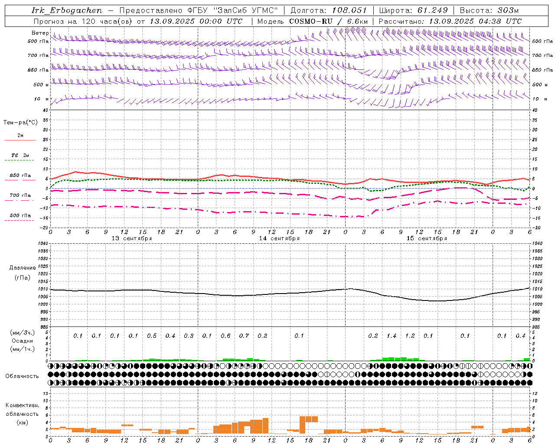Click the 'Конвективн.' convective label
The width and height of the screenshot is (555, 444).
pyautogui.click(x=22, y=405)
